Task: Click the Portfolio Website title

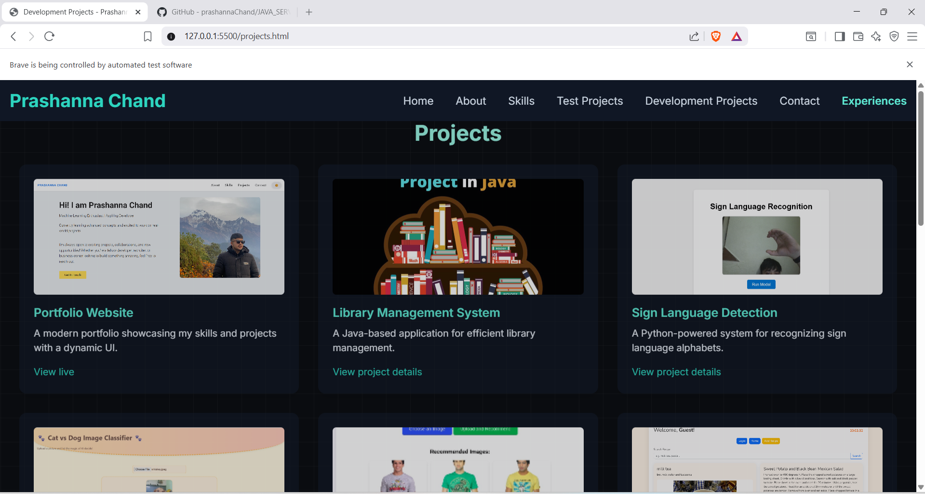Action: click(83, 313)
